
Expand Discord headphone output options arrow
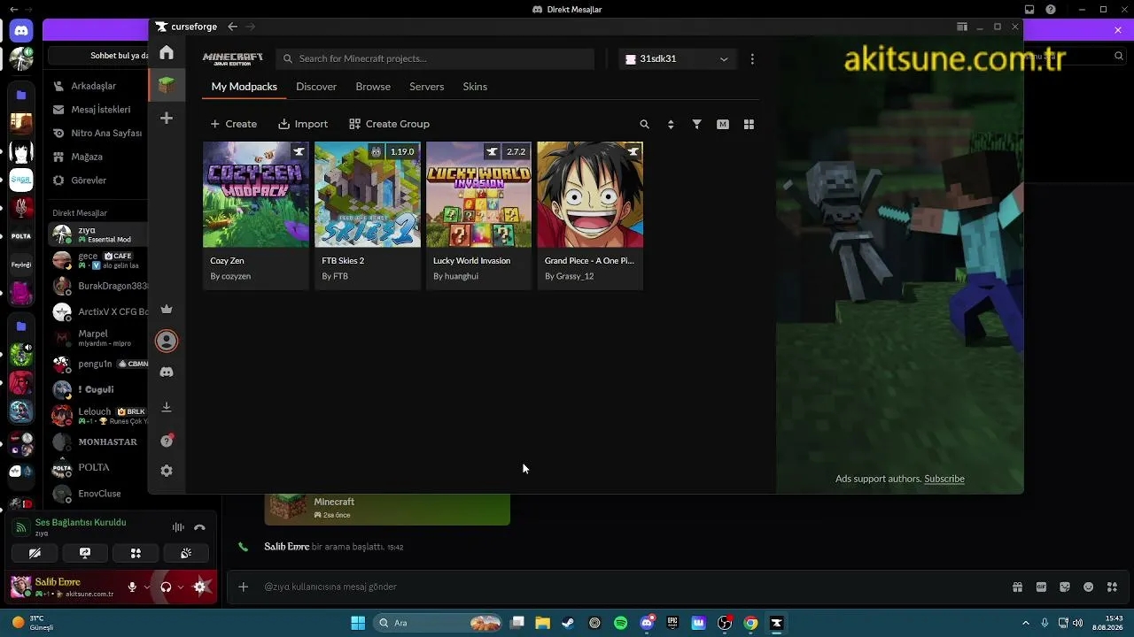[x=181, y=587]
